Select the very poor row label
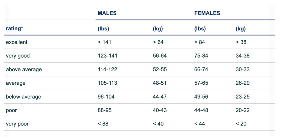 tap(17, 124)
